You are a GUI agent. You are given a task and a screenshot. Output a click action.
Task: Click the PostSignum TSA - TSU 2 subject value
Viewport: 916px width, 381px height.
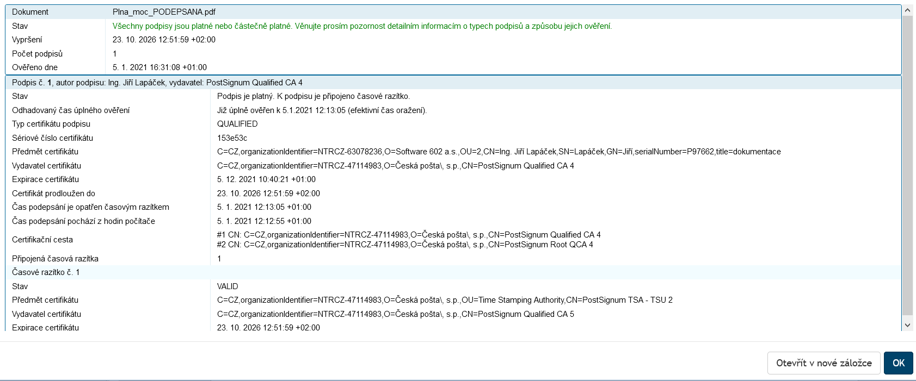(445, 300)
